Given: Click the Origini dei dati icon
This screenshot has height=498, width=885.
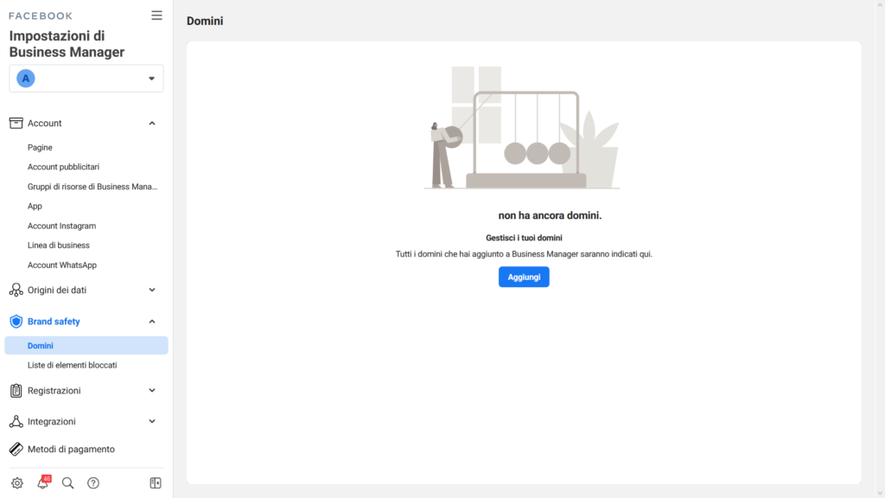Looking at the screenshot, I should 16,290.
